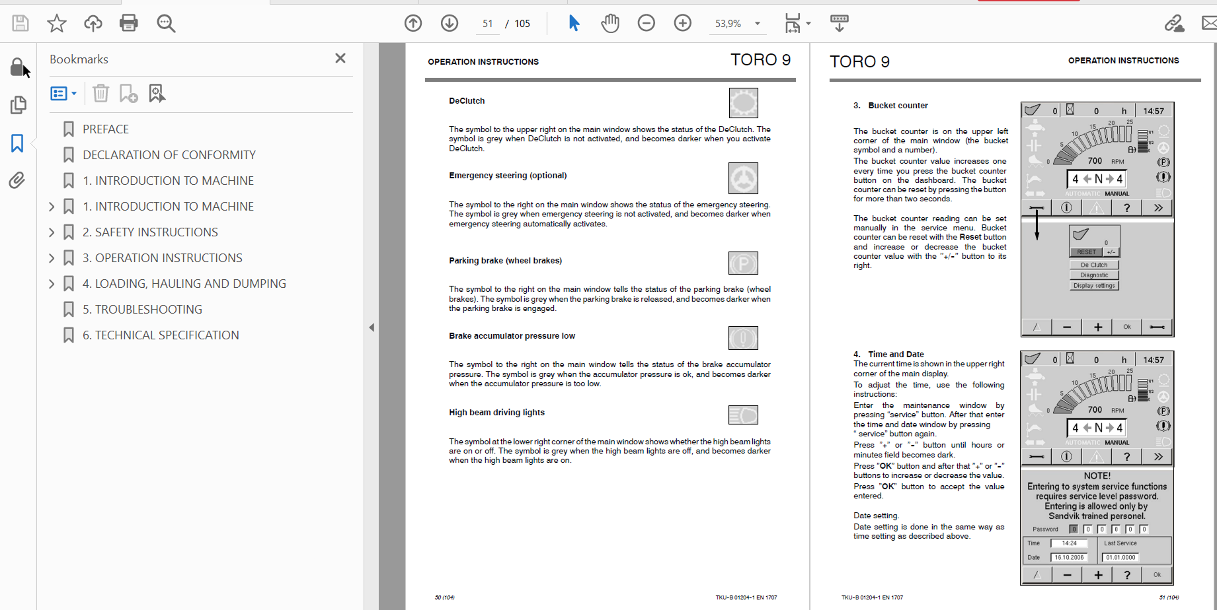Click the parking brake (P) symbol image
This screenshot has width=1217, height=610.
(743, 263)
